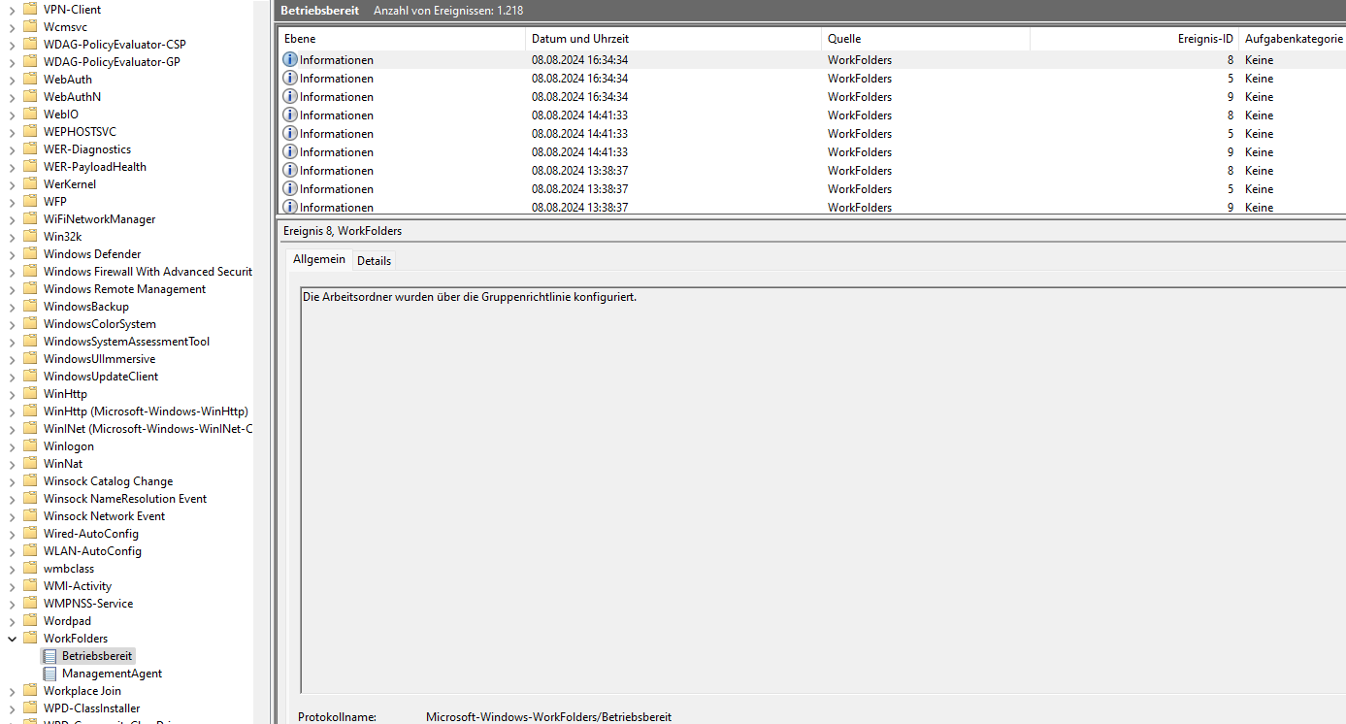The height and width of the screenshot is (724, 1346).
Task: Select the 13:38:37 event with ID 5
Action: pyautogui.click(x=812, y=189)
